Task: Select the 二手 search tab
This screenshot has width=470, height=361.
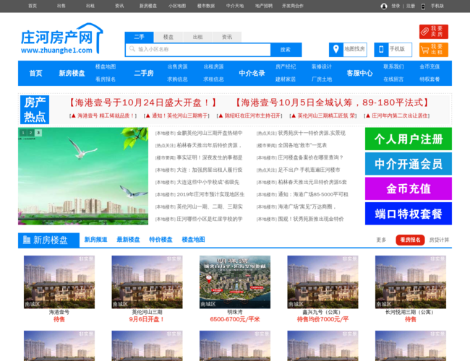Action: coord(139,37)
